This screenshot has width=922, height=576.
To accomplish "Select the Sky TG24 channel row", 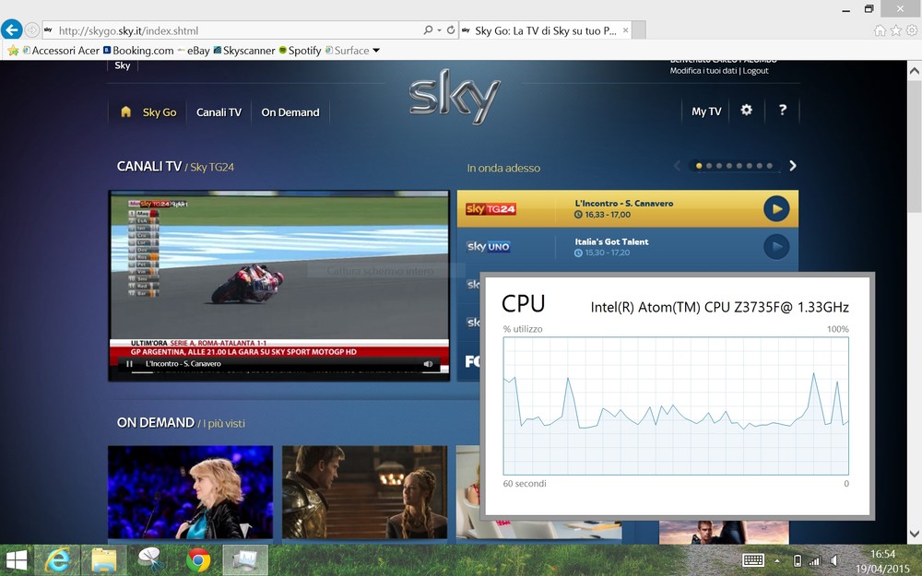I will (627, 208).
